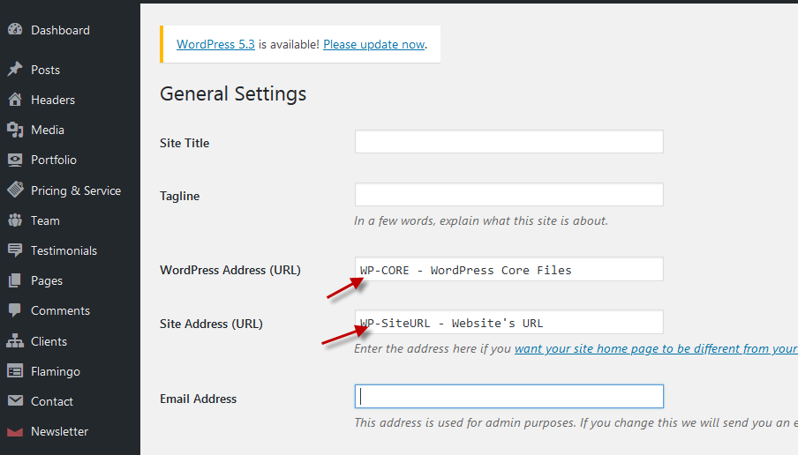This screenshot has height=455, width=798.
Task: Open the Posts menu item
Action: pyautogui.click(x=45, y=70)
